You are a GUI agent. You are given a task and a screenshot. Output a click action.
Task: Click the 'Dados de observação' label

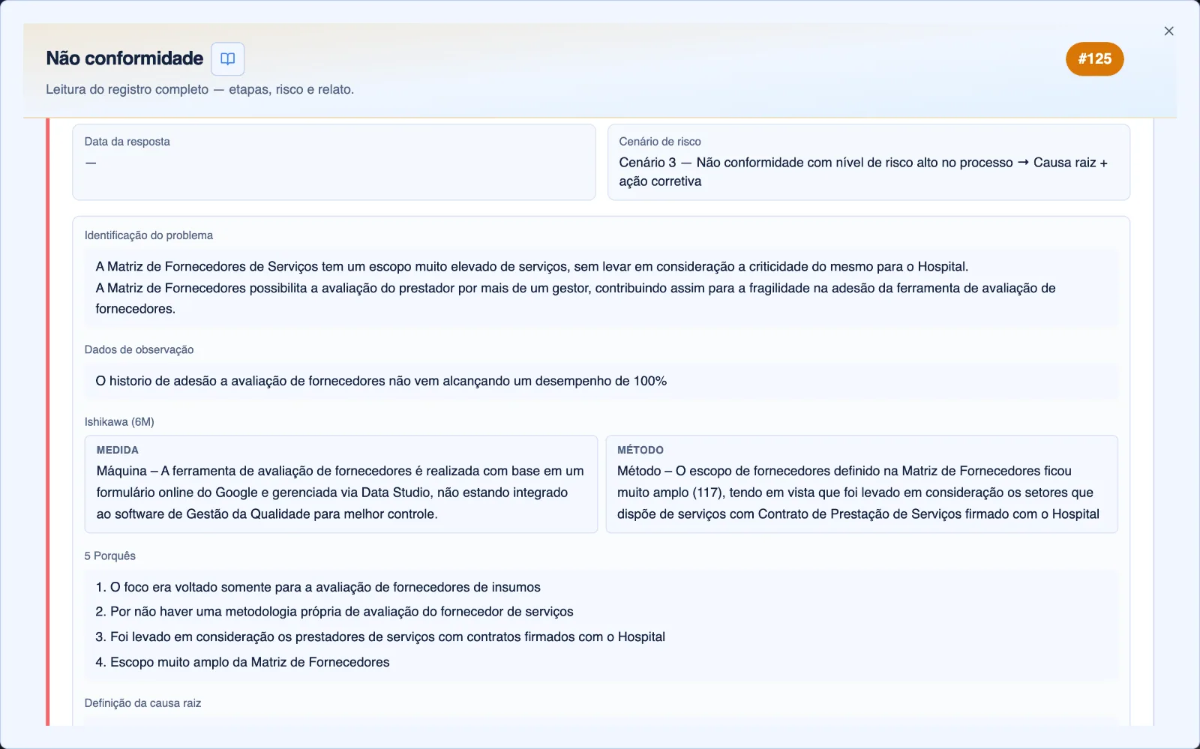139,350
